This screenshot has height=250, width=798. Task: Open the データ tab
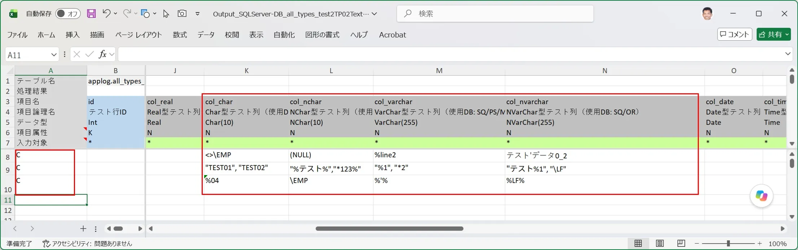tap(206, 35)
